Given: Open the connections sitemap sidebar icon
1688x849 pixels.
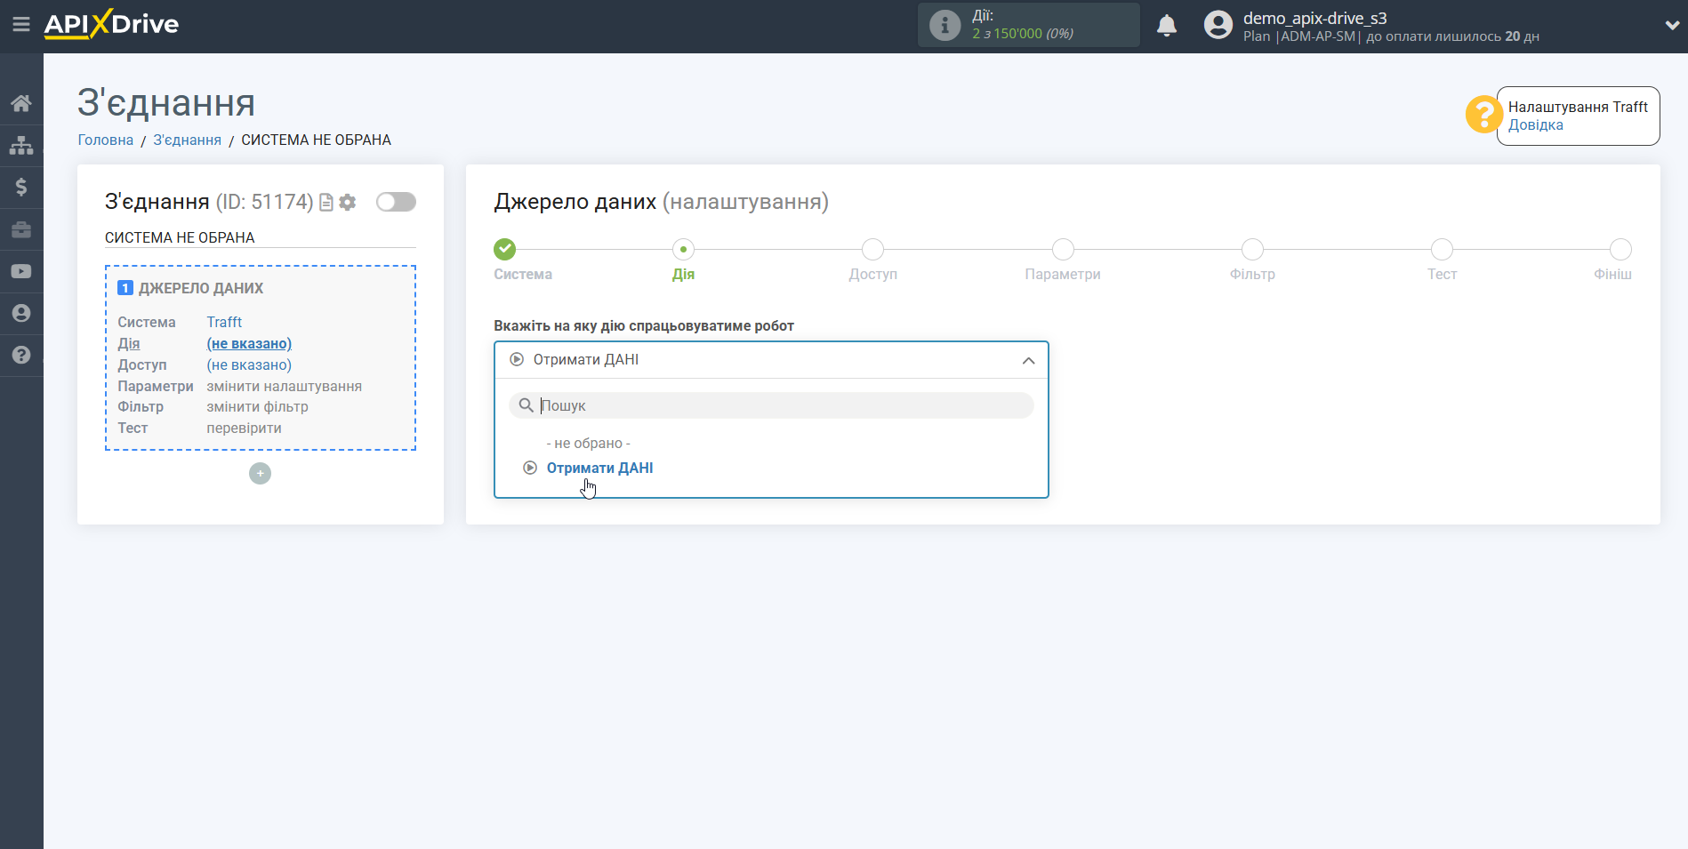Looking at the screenshot, I should [21, 145].
